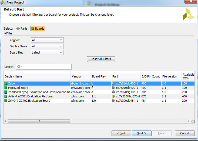This screenshot has width=198, height=141.
Task: Sort by the I/O Pin Count column
Action: pos(151,76)
